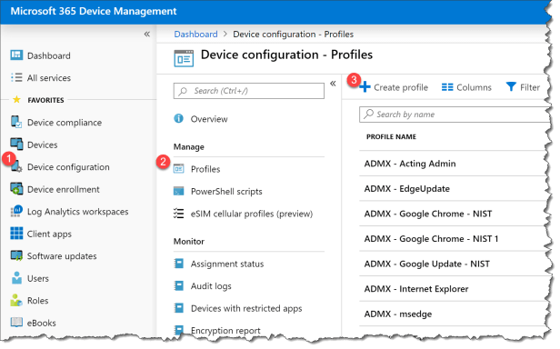Sort by the PROFILE NAME column header

coord(391,137)
